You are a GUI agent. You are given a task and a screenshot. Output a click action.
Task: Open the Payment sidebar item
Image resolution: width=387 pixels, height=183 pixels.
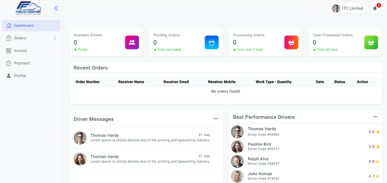point(22,63)
